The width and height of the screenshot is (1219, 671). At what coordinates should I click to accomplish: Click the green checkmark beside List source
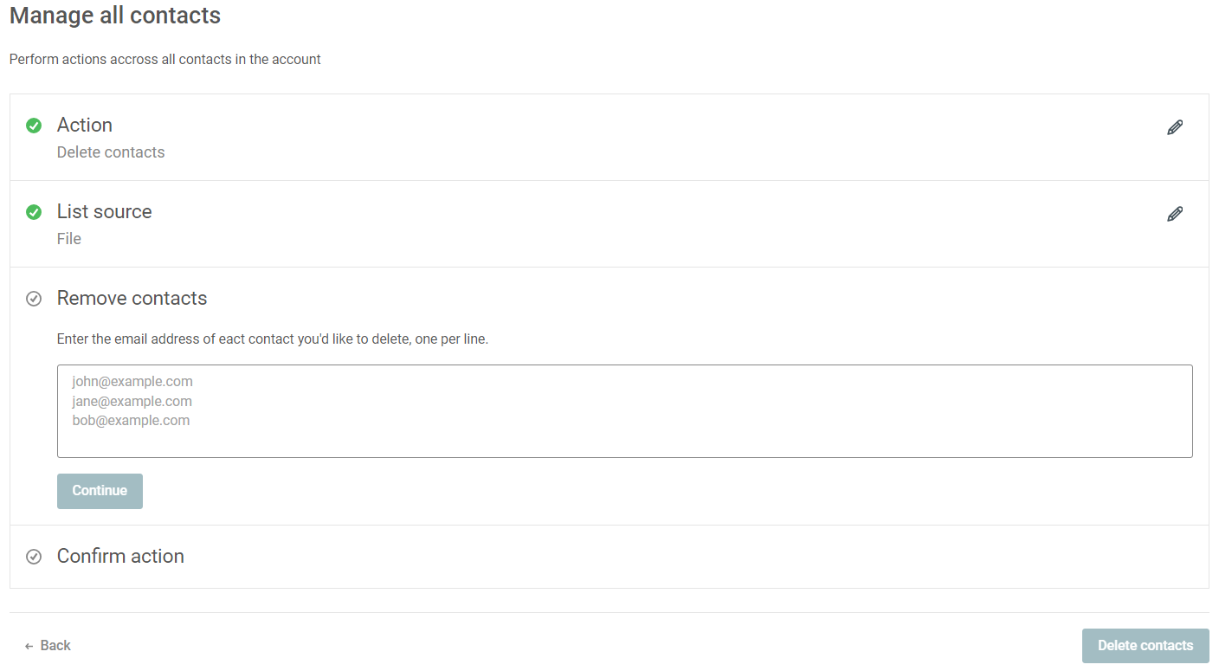[x=34, y=212]
